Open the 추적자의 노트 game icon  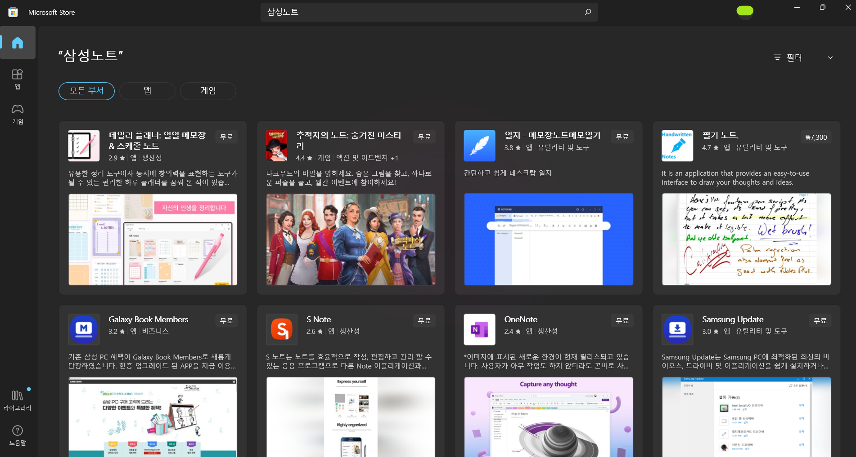pyautogui.click(x=276, y=146)
